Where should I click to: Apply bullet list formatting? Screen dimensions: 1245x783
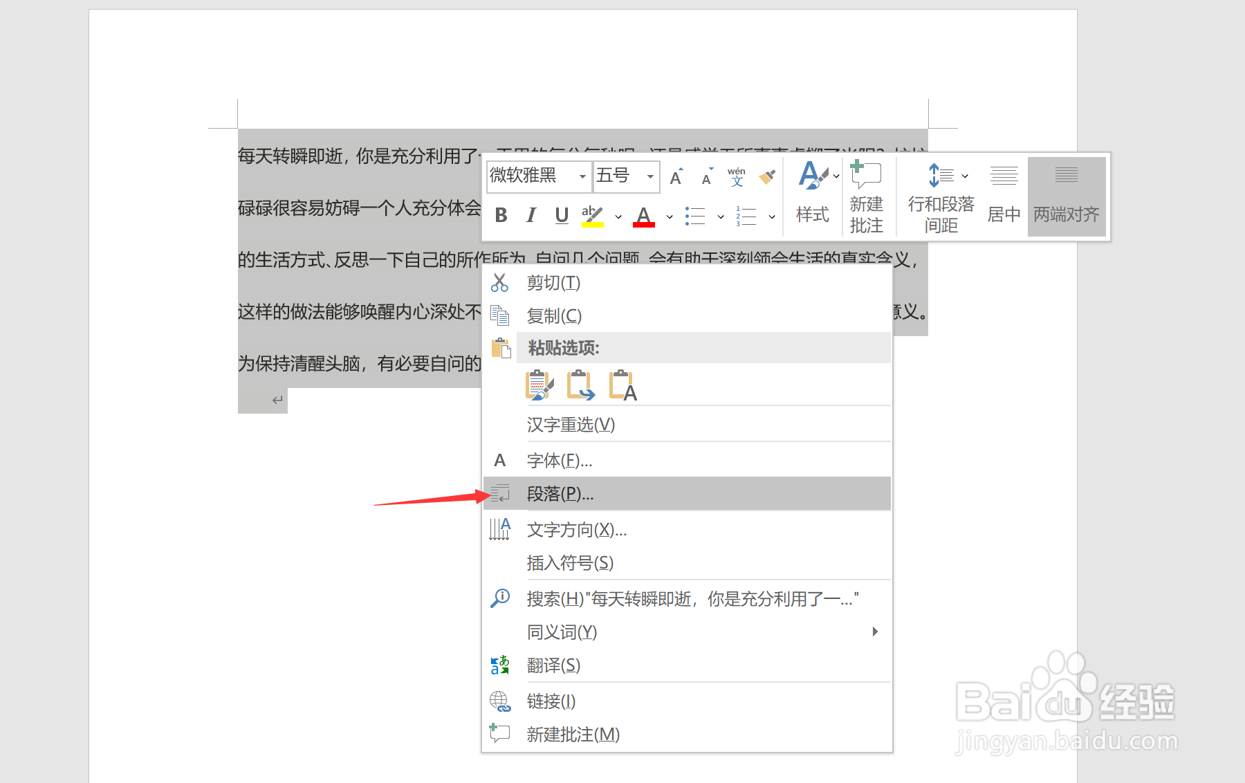click(x=695, y=216)
